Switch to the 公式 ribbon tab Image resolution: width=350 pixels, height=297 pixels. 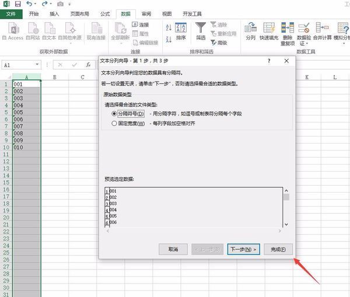tap(105, 14)
